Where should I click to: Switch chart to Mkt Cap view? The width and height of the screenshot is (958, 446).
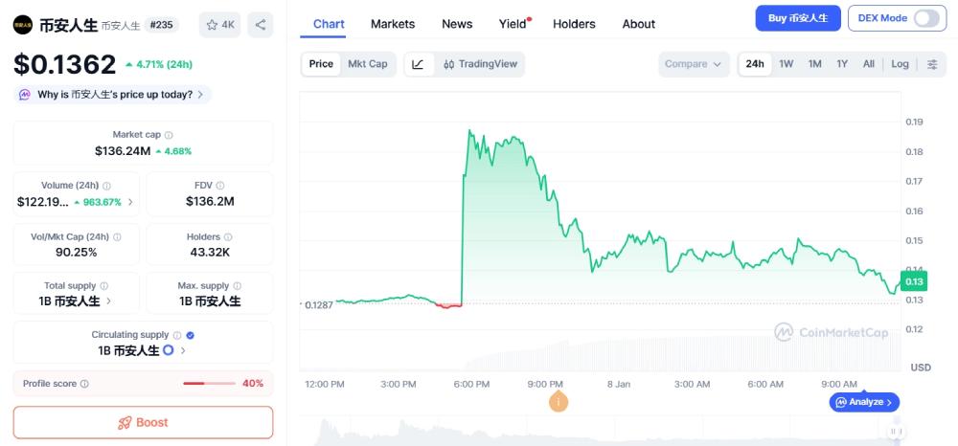[x=367, y=64]
